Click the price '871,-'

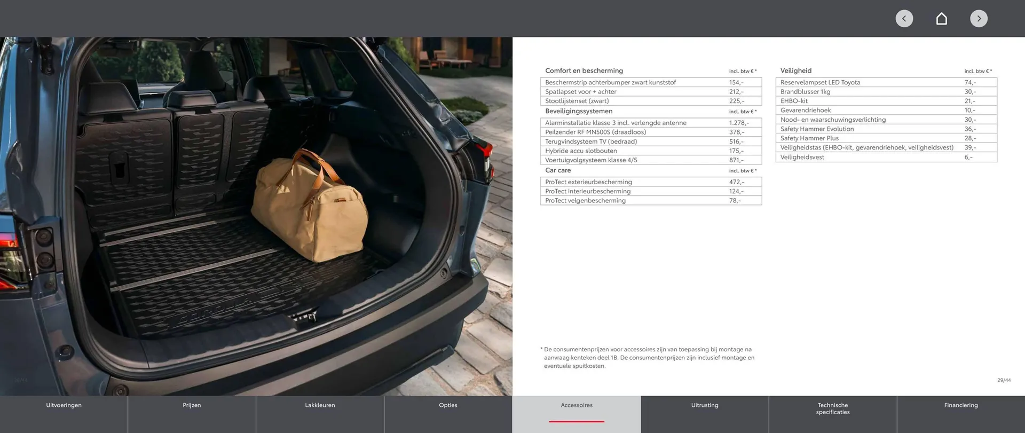pos(736,160)
